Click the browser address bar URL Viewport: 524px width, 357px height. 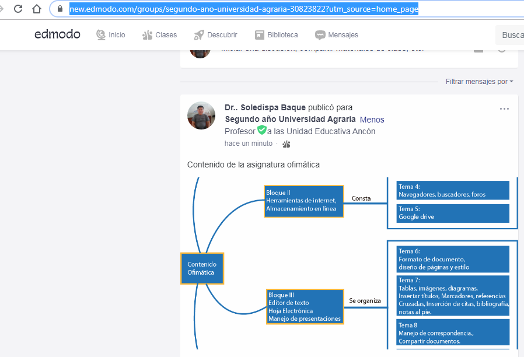[244, 9]
